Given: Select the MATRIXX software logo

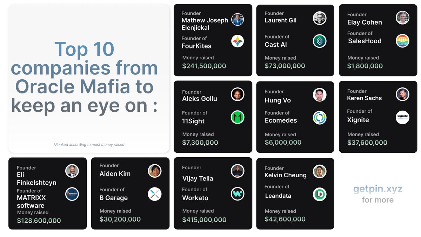Looking at the screenshot, I should pos(72,194).
